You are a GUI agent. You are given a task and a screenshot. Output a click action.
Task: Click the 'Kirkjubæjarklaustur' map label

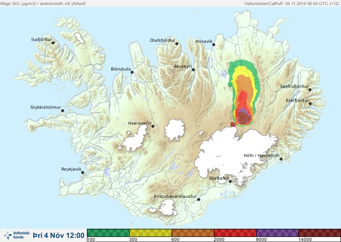[176, 197]
